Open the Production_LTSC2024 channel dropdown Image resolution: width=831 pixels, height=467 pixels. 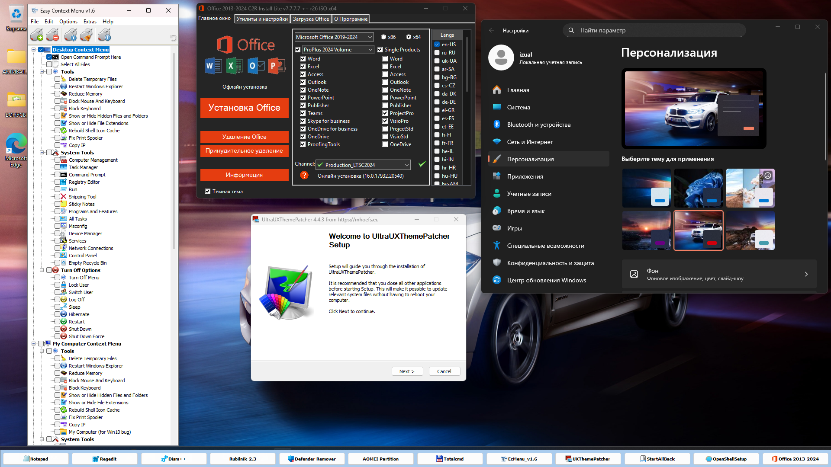[363, 165]
